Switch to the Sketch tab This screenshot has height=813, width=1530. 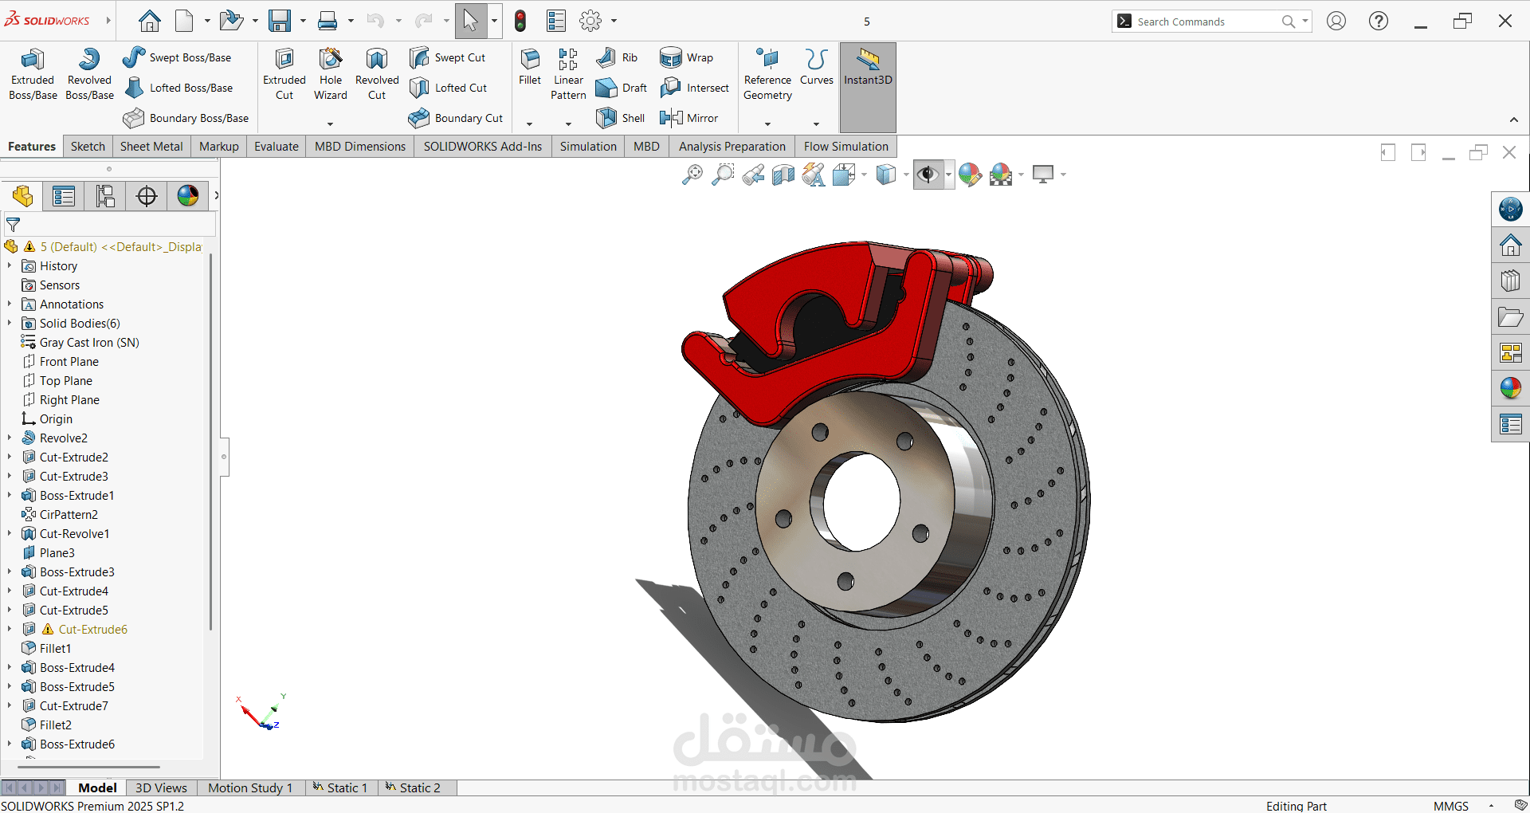click(x=88, y=147)
